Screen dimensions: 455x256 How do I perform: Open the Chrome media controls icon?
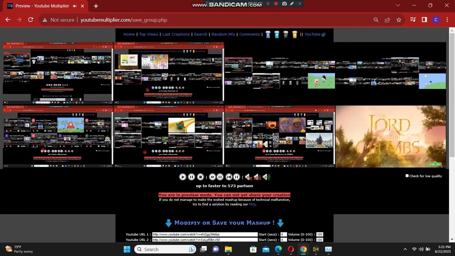(413, 20)
